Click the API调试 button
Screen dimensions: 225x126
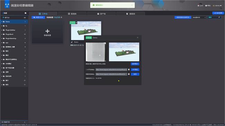point(135,70)
